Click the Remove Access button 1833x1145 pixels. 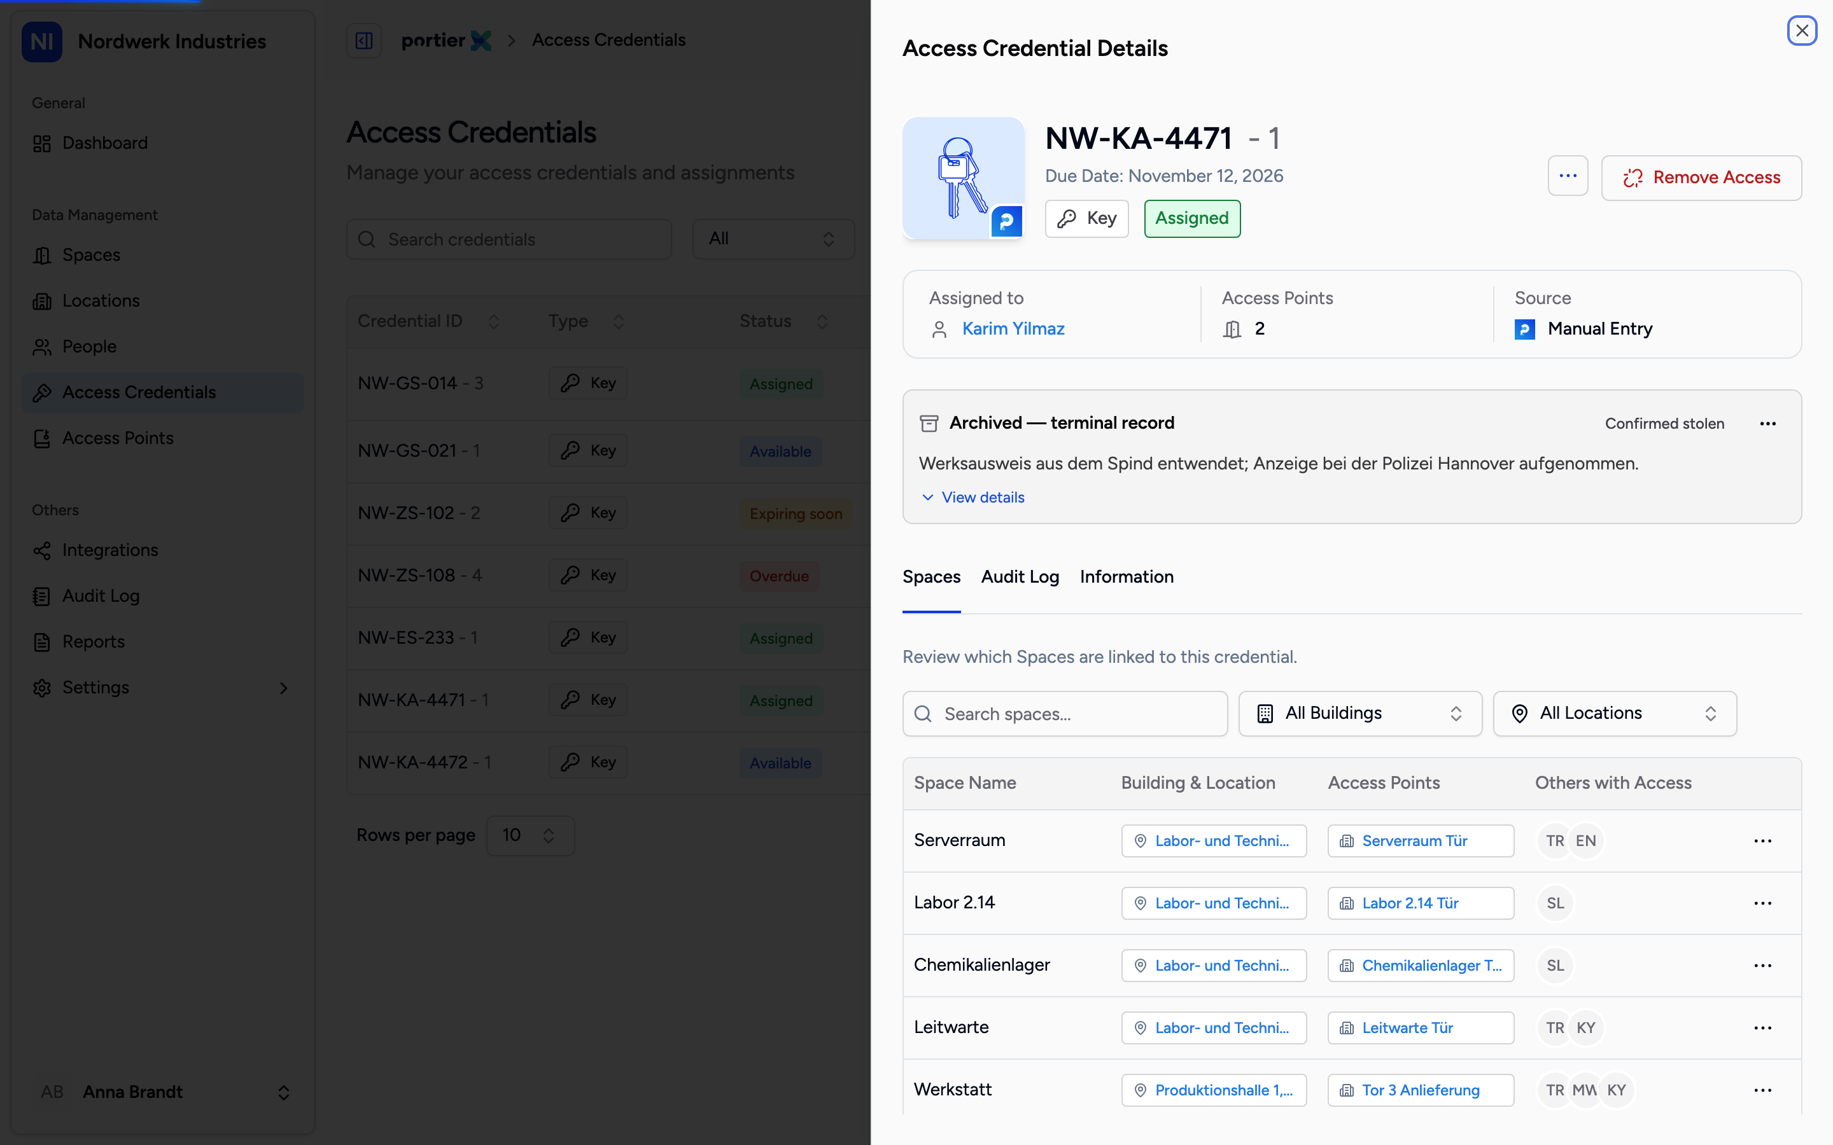pos(1701,177)
